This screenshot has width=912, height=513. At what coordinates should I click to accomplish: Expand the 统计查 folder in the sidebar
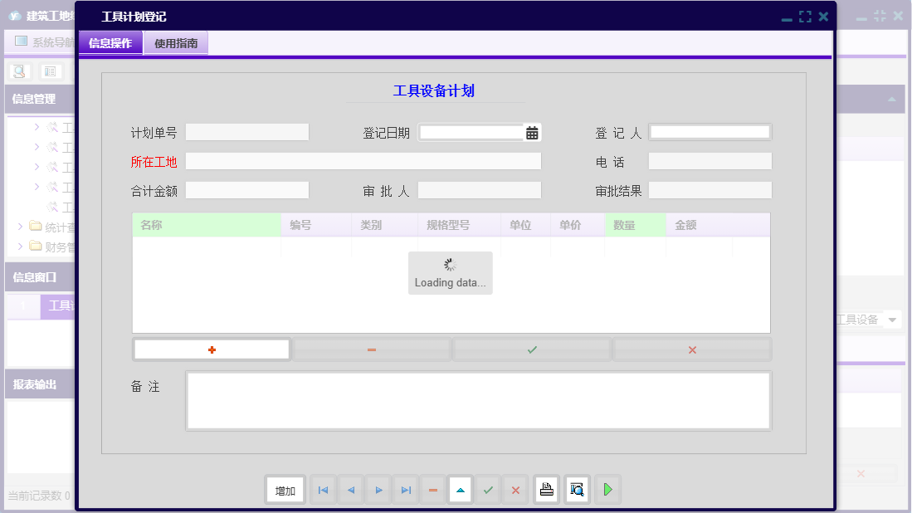pos(20,226)
